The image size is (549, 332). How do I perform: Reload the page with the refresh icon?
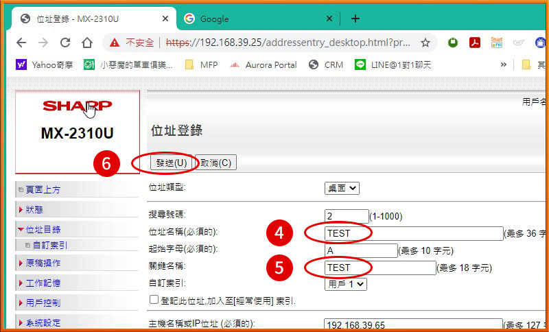coord(65,43)
